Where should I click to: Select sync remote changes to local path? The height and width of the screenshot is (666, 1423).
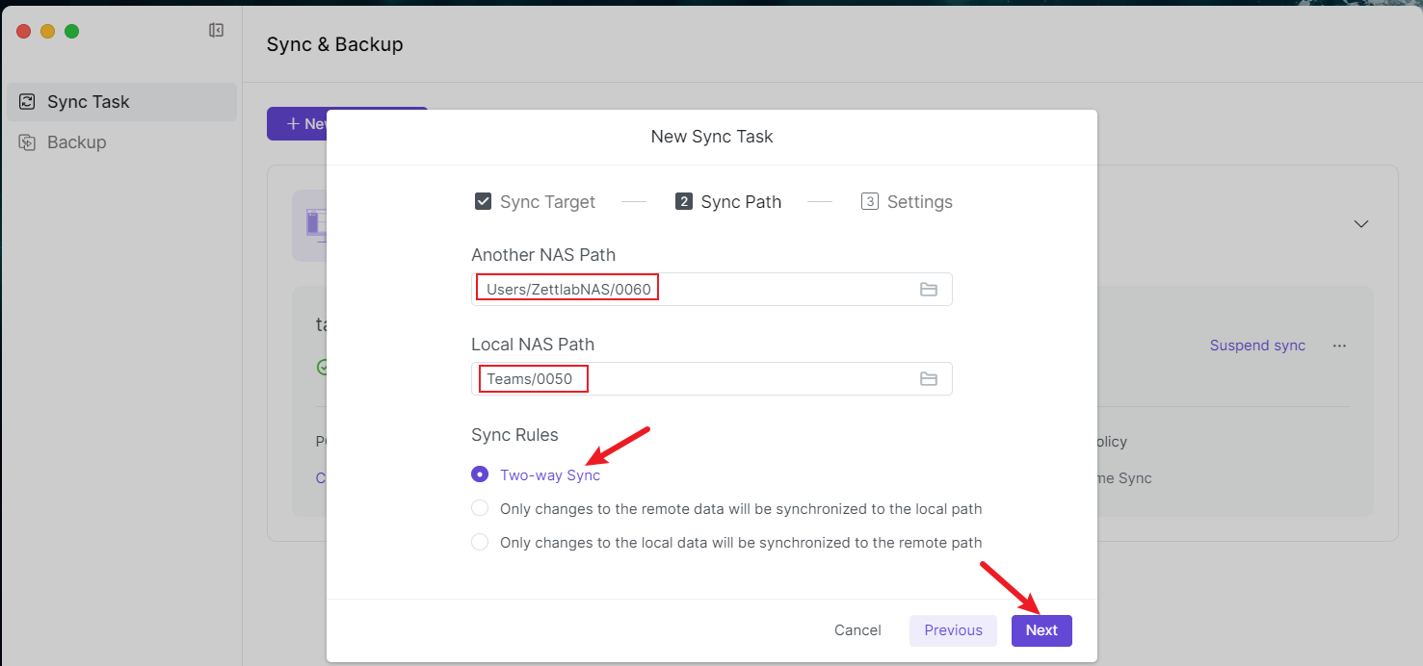pos(480,508)
